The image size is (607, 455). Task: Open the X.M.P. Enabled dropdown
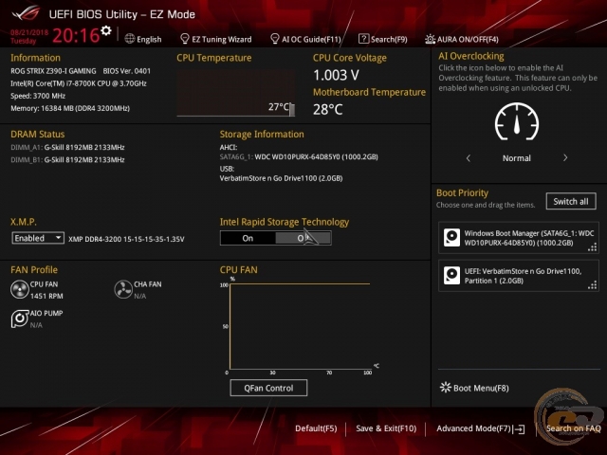(x=38, y=238)
